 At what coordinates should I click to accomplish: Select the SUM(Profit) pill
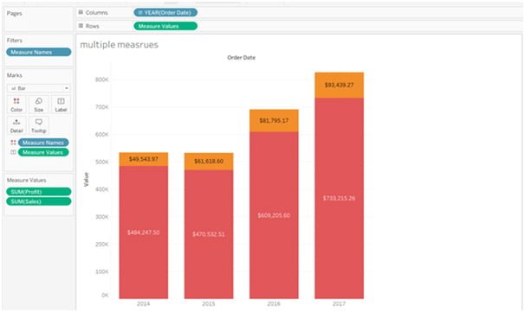38,192
